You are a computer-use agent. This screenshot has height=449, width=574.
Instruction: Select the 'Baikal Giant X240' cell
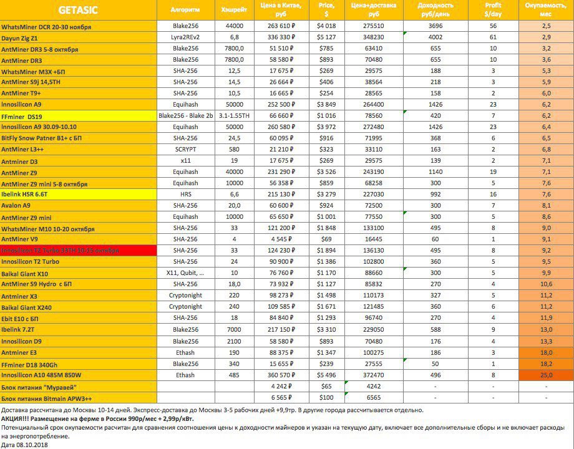tap(79, 307)
